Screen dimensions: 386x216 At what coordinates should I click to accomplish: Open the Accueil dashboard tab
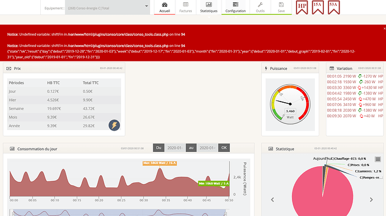(x=164, y=7)
